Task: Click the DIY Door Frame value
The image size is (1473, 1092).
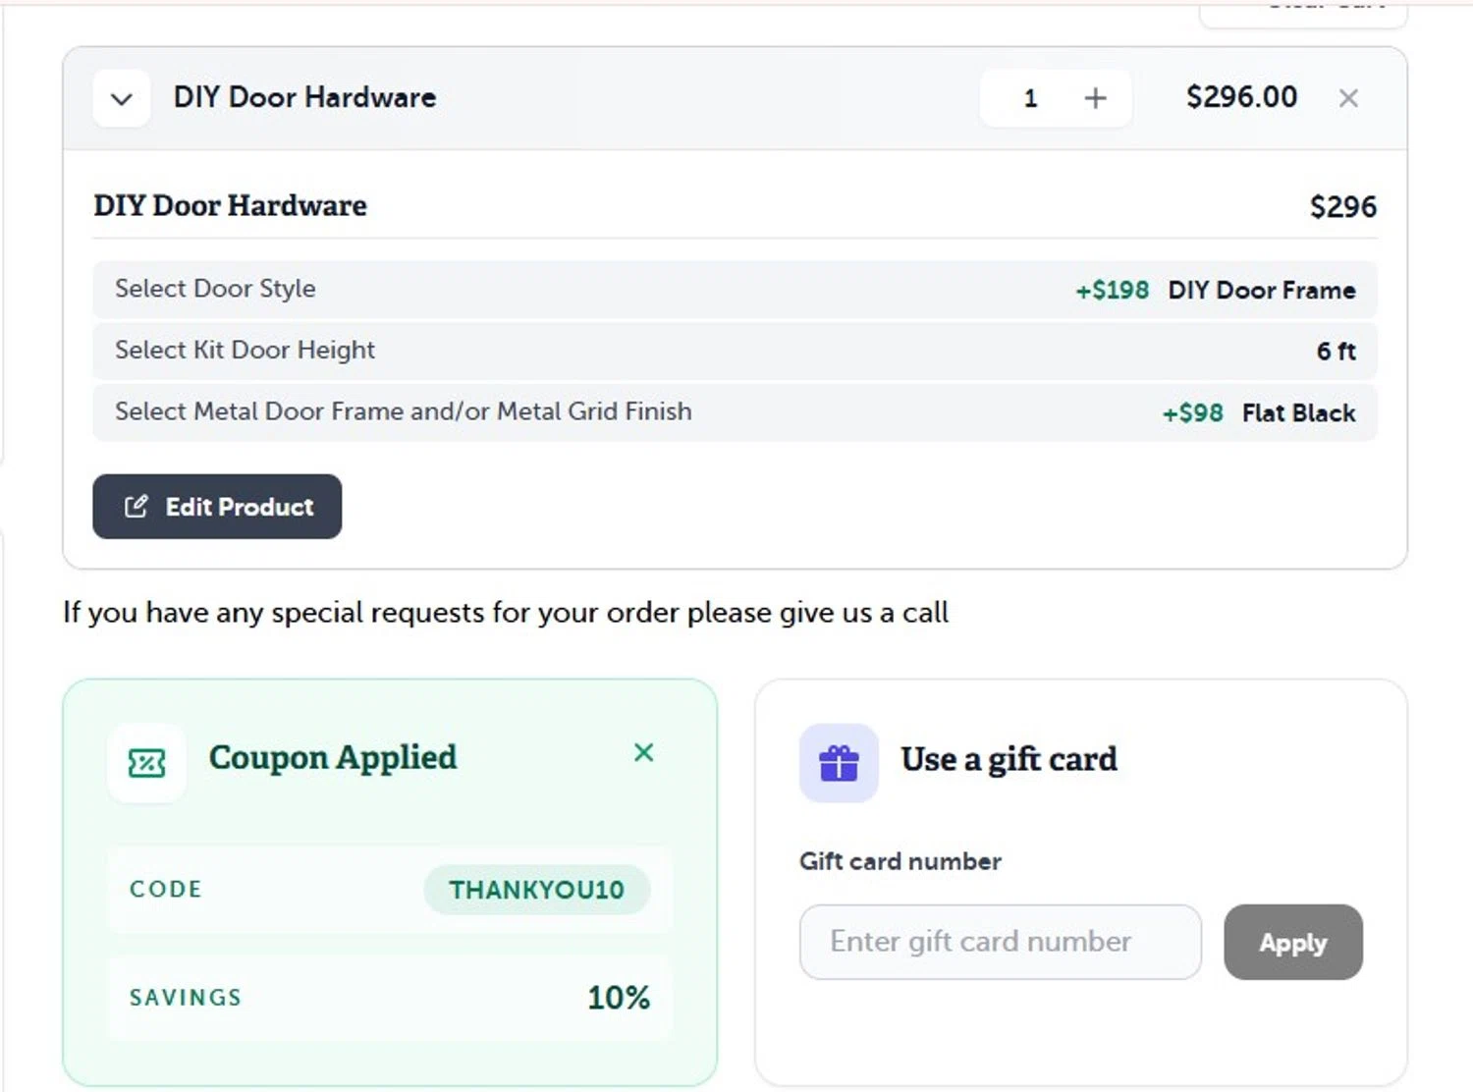Action: tap(1262, 291)
